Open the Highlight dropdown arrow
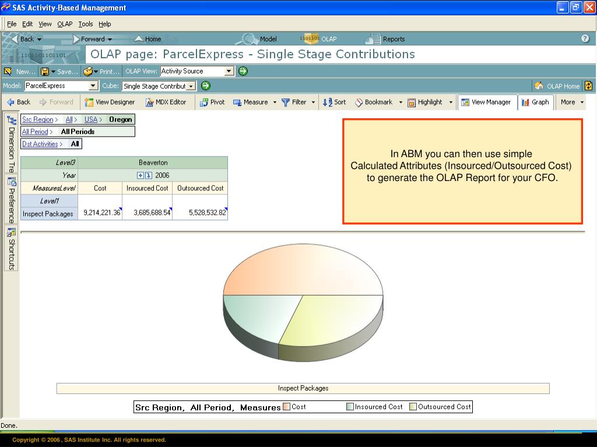 (451, 102)
